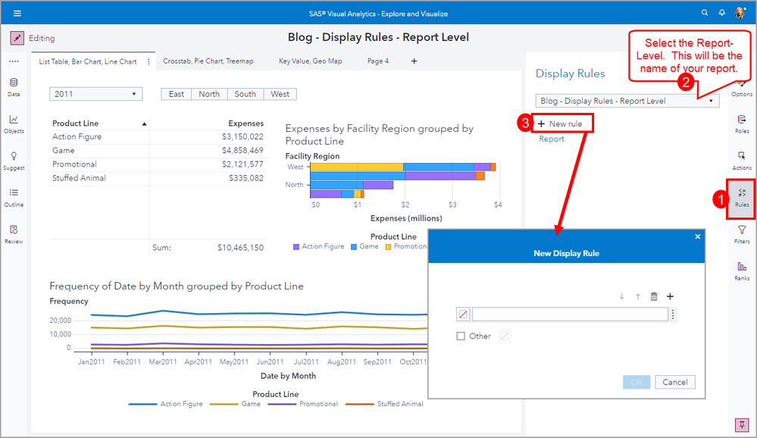Image resolution: width=757 pixels, height=438 pixels.
Task: Open the Filters pane icon
Action: tap(742, 233)
